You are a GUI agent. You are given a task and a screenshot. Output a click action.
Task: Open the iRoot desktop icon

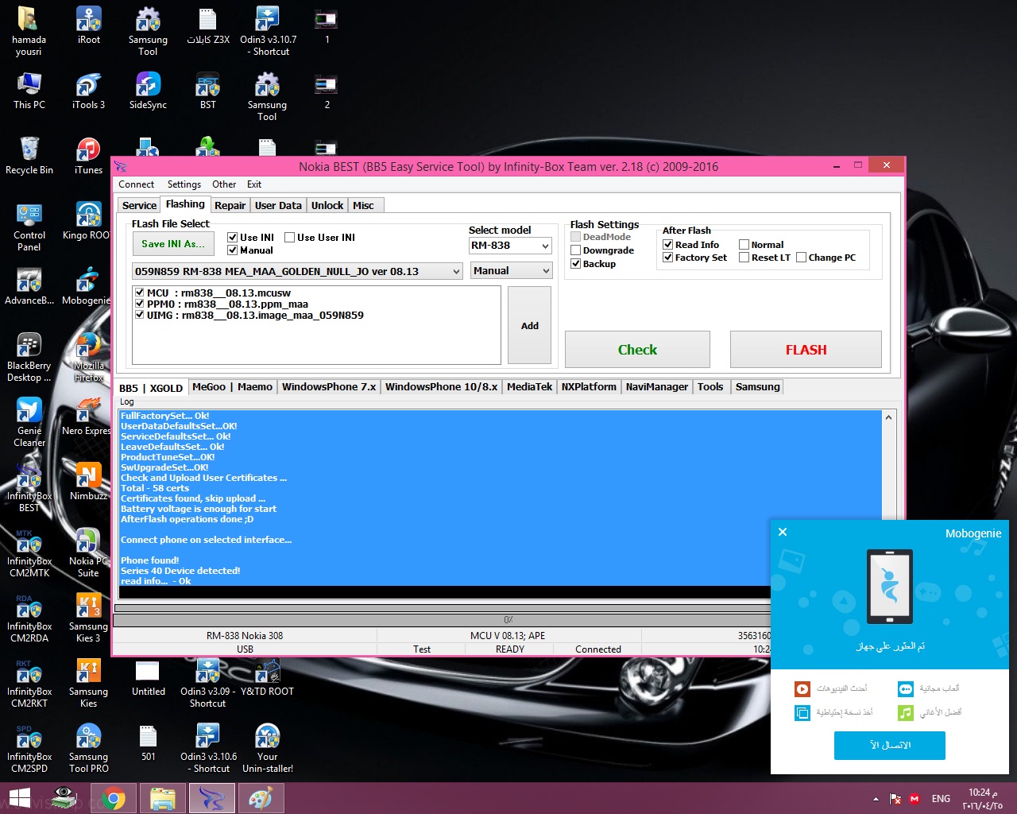click(88, 25)
